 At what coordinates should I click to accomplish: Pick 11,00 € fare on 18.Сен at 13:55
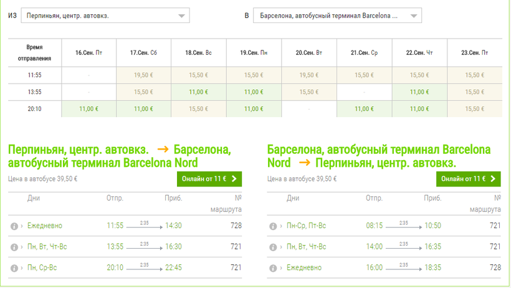(x=198, y=92)
